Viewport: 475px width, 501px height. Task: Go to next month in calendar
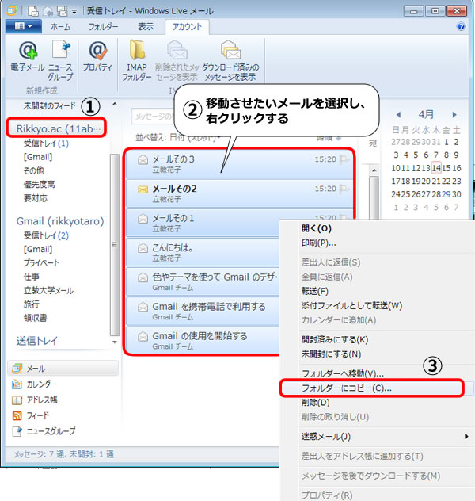pos(454,114)
